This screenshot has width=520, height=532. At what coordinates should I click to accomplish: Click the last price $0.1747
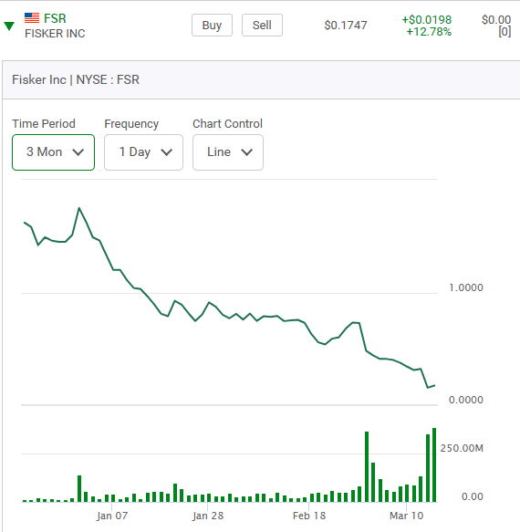[346, 26]
